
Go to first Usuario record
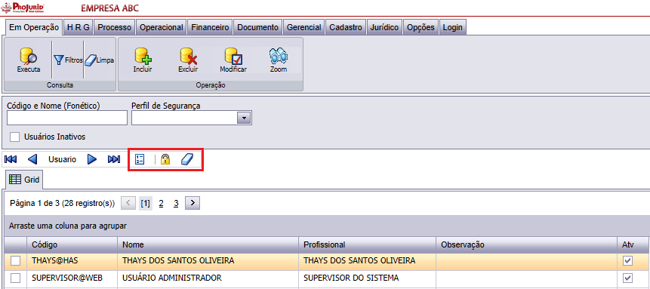point(11,159)
